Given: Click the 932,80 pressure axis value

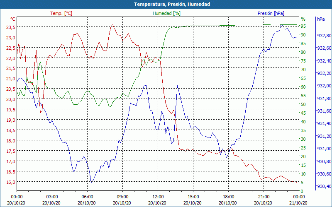Looking at the screenshot, I should coord(324,36).
